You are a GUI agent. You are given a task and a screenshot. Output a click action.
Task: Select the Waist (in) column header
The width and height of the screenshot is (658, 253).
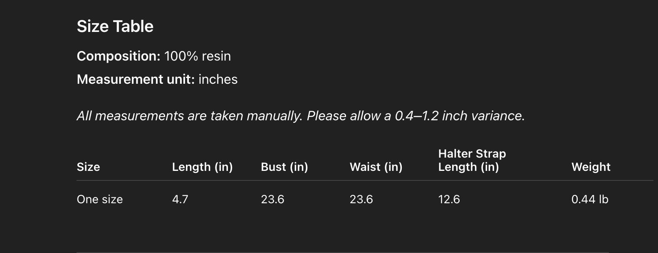coord(376,167)
